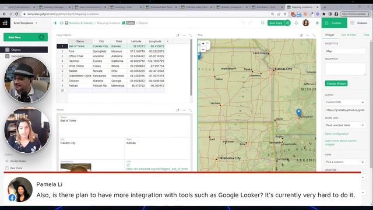The width and height of the screenshot is (373, 210).
Task: Select row number 5 in the table
Action: (62, 66)
